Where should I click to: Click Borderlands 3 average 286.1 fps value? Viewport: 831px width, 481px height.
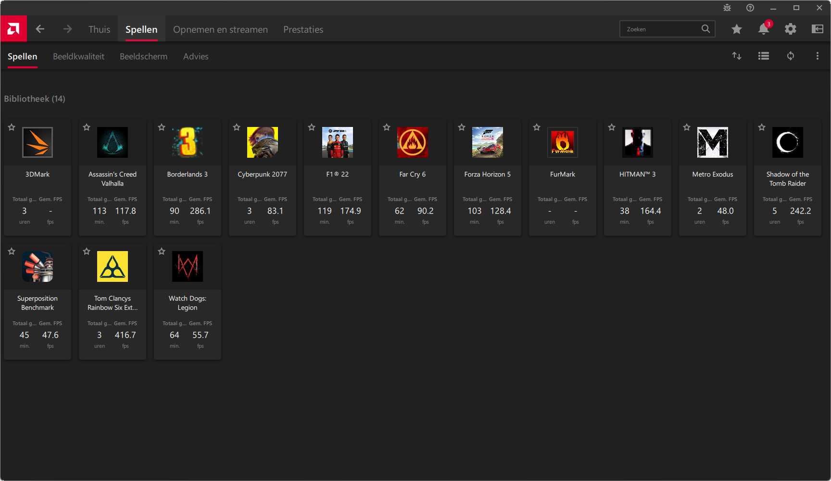pyautogui.click(x=200, y=211)
